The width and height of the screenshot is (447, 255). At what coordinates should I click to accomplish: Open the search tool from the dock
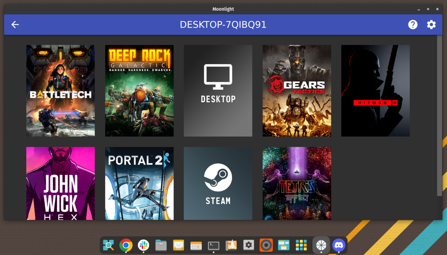tap(108, 245)
